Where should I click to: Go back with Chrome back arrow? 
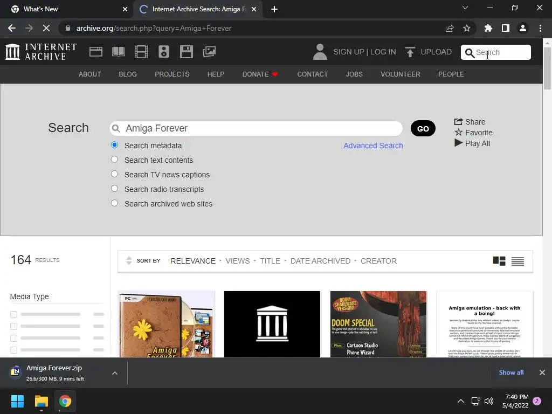[x=12, y=28]
